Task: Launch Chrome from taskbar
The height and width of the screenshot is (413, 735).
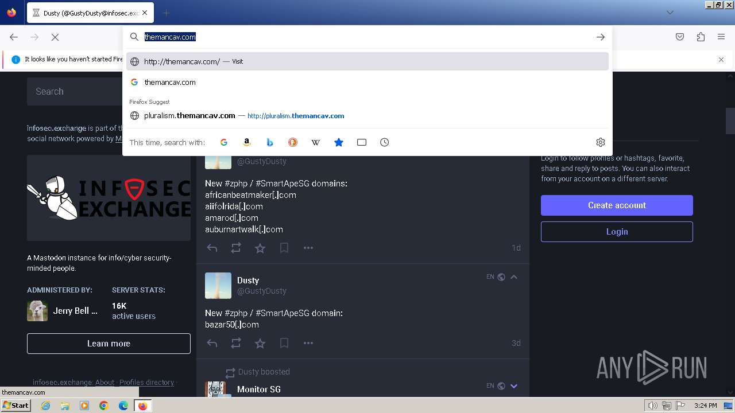Action: [104, 406]
